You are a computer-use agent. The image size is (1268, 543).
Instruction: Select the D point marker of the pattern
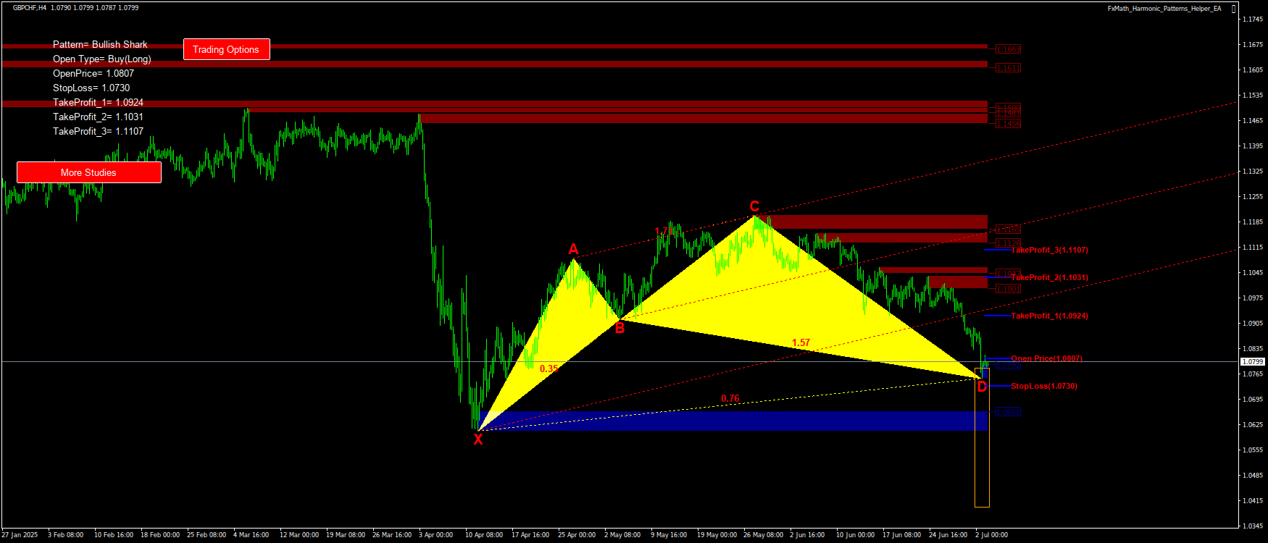(982, 387)
